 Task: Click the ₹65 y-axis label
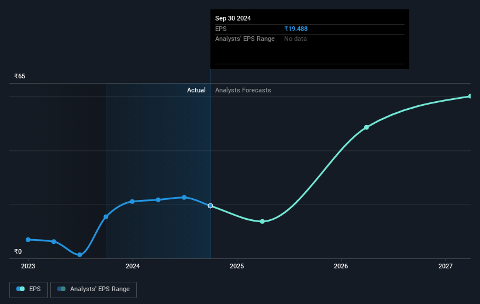20,76
